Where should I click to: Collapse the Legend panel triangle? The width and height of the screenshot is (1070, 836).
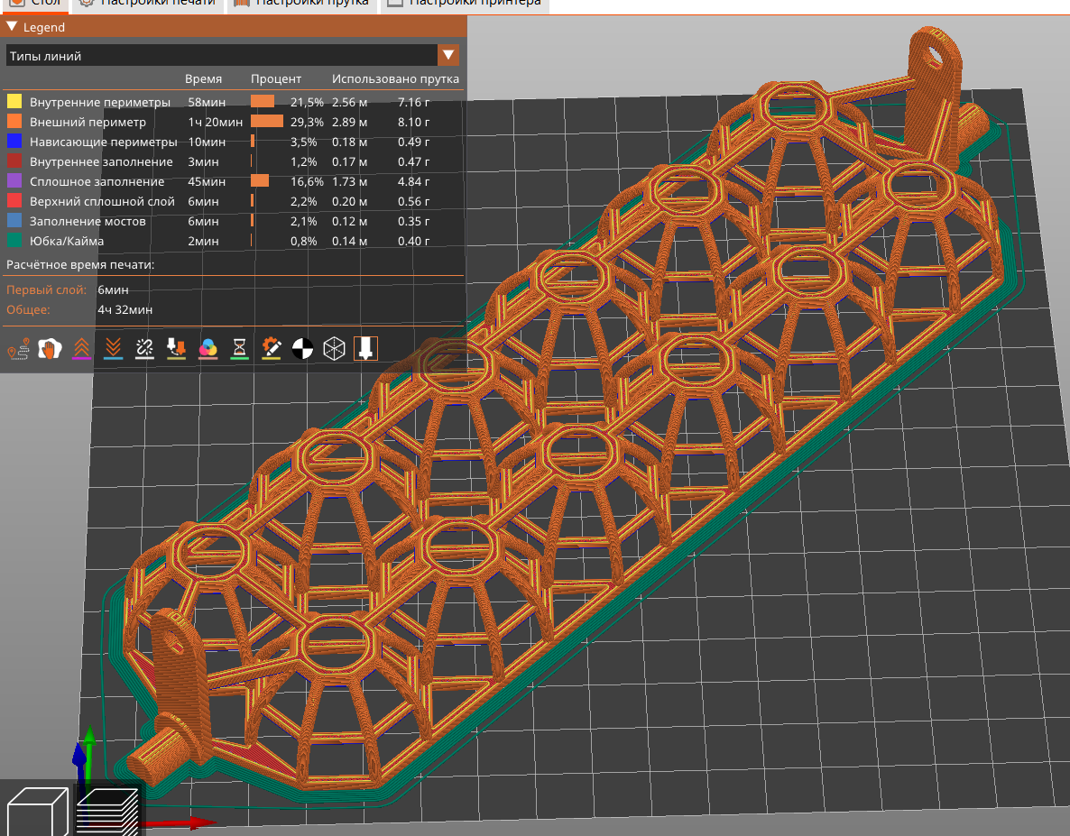(x=12, y=27)
